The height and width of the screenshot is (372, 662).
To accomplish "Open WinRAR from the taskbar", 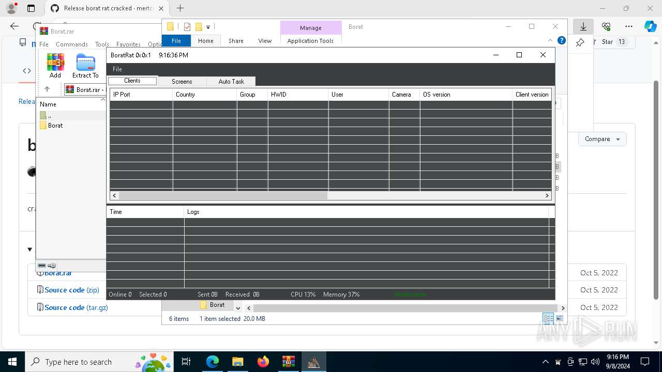I will pos(288,362).
